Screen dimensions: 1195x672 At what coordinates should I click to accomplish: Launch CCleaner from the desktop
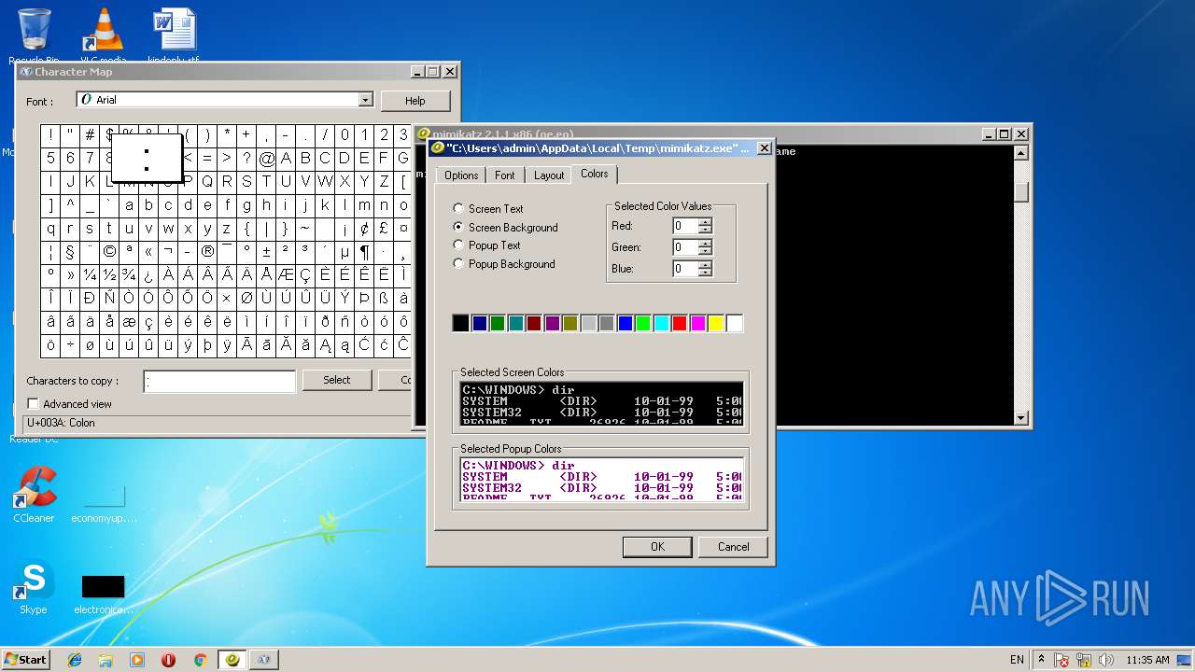[34, 495]
